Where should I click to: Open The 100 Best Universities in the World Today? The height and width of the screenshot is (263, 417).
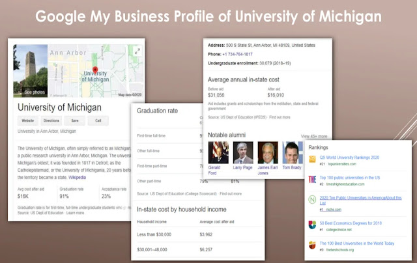357,243
